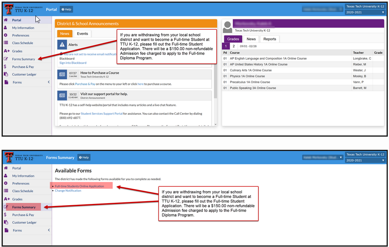Click the 'here' link to purchase a course
This screenshot has width=389, height=247.
[x=141, y=84]
